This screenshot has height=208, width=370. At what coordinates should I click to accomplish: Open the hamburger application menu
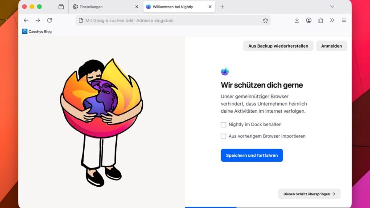point(344,20)
